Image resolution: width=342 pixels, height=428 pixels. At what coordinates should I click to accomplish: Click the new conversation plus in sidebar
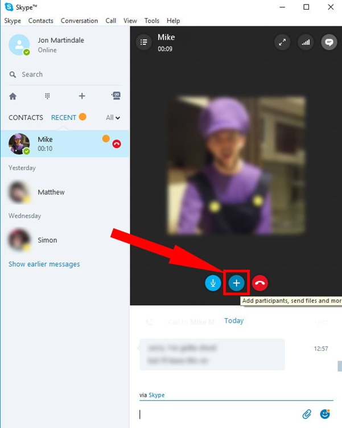tap(82, 96)
